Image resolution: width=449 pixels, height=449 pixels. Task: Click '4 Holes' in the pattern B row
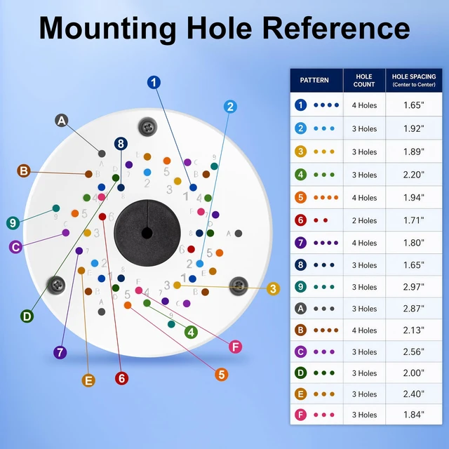pos(364,330)
